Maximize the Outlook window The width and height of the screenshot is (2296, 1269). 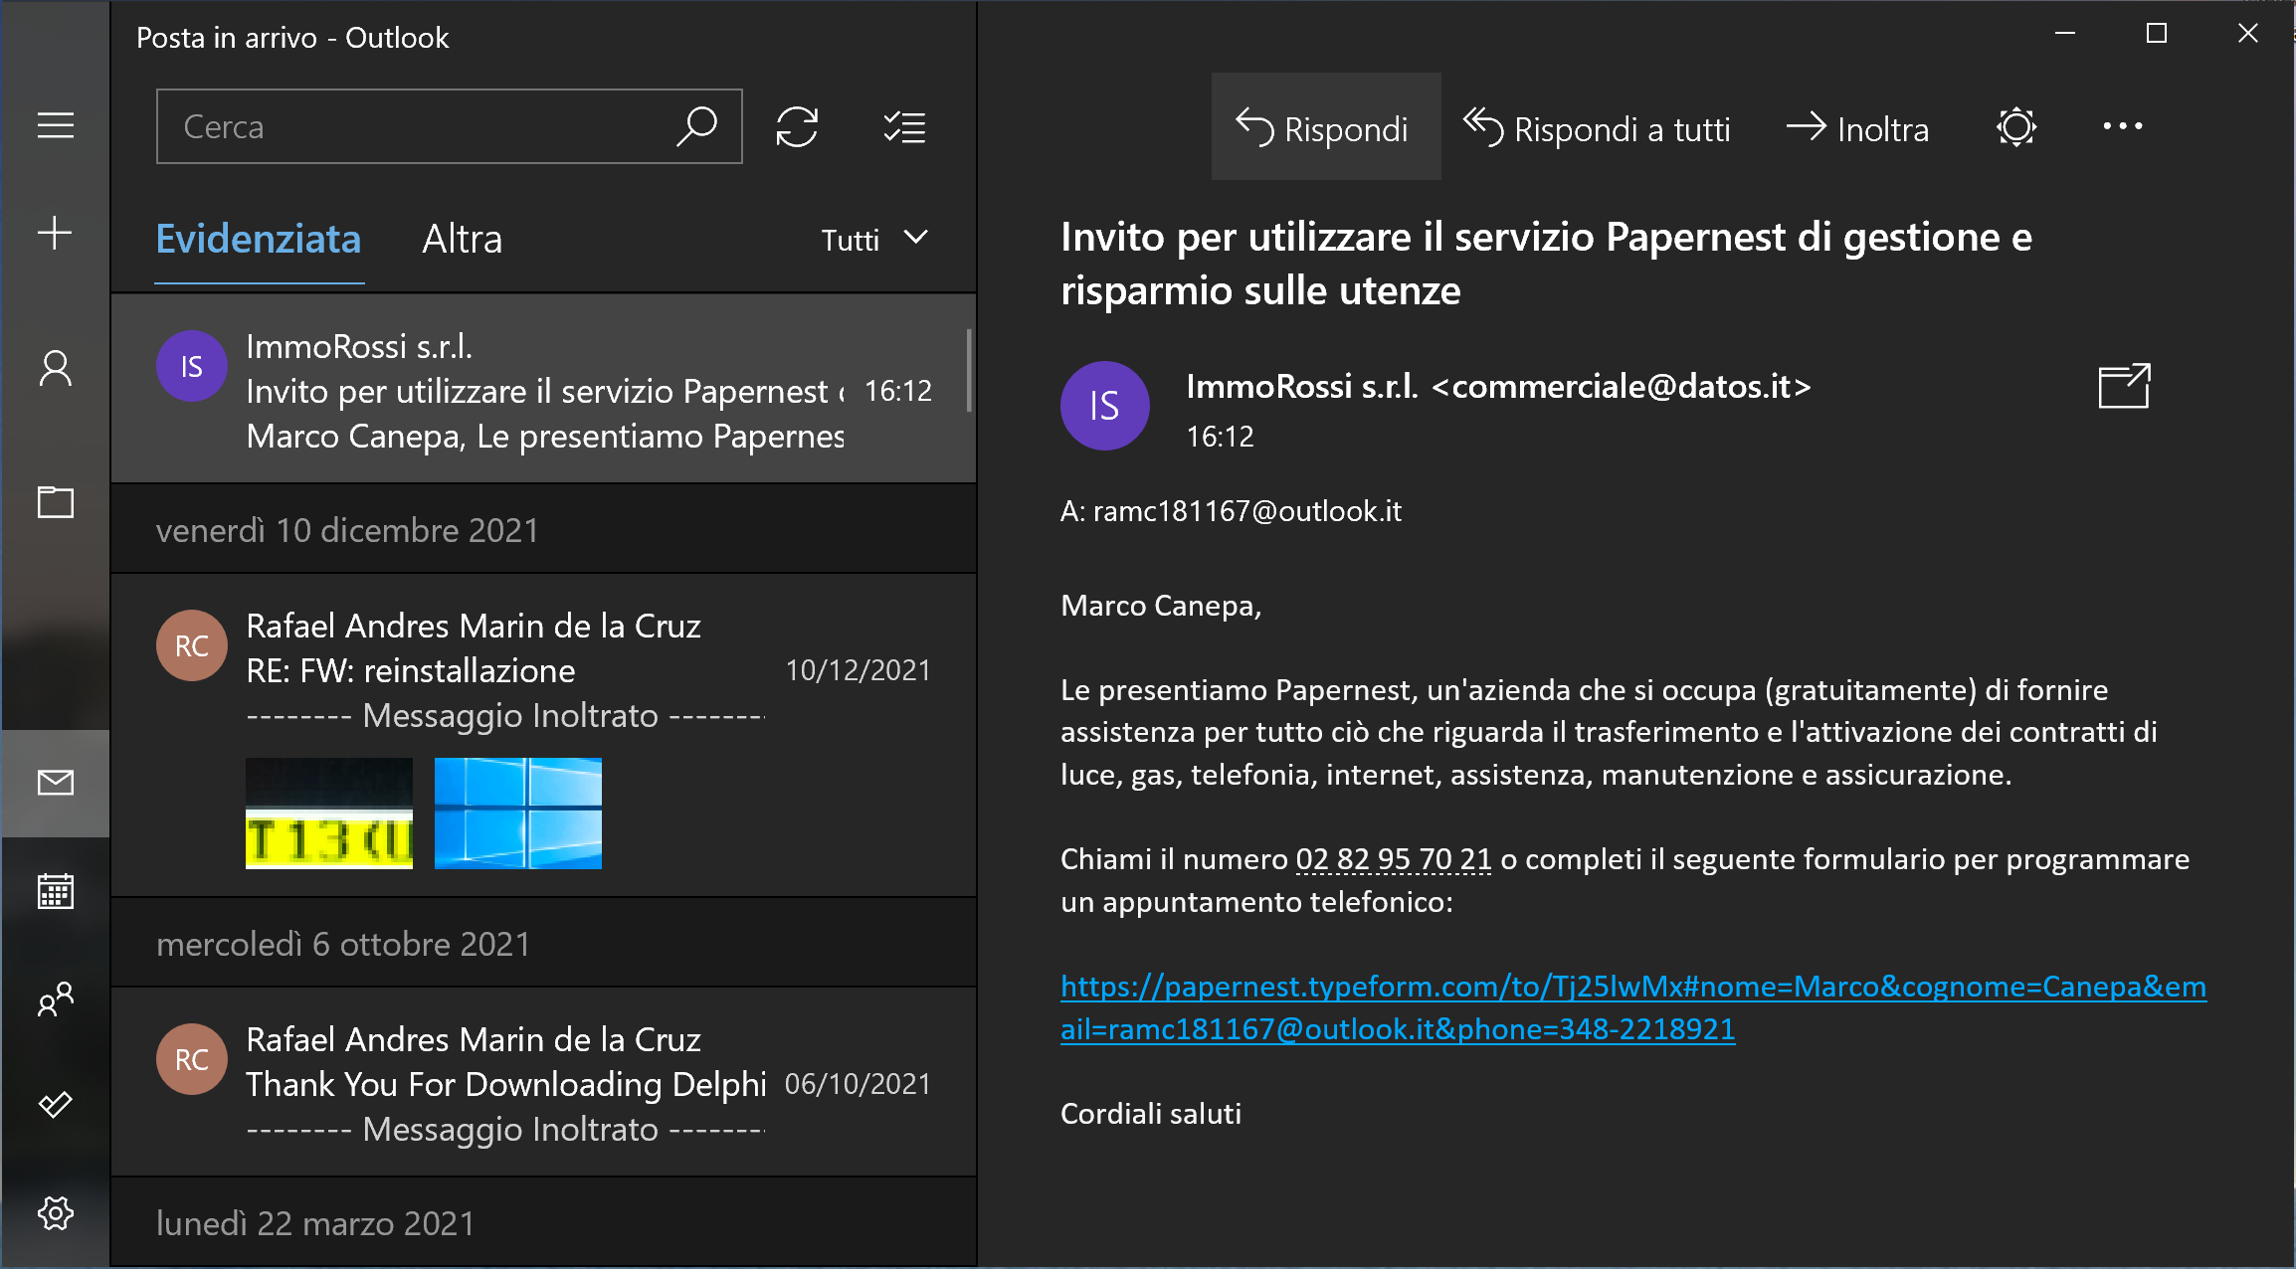click(x=2157, y=34)
